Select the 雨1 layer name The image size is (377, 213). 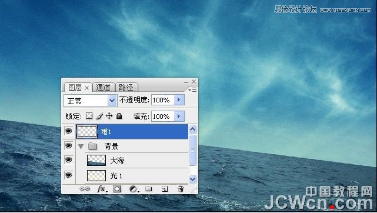[x=106, y=132]
